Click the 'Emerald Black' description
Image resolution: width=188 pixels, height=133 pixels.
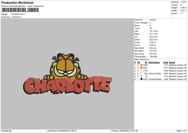pyautogui.click(x=155, y=79)
